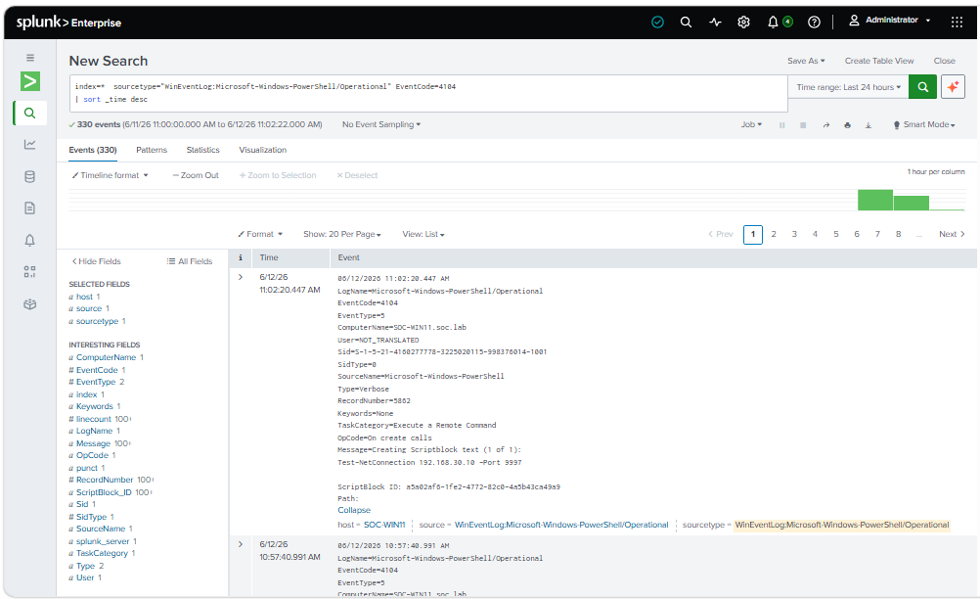The image size is (980, 599).
Task: Open the No Event Sampling dropdown
Action: coord(381,124)
